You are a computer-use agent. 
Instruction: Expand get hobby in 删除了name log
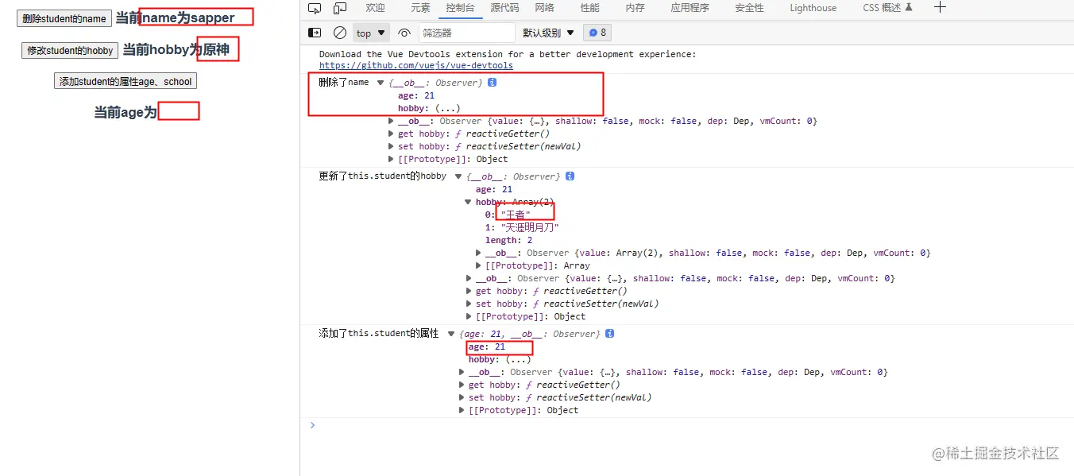coord(391,134)
